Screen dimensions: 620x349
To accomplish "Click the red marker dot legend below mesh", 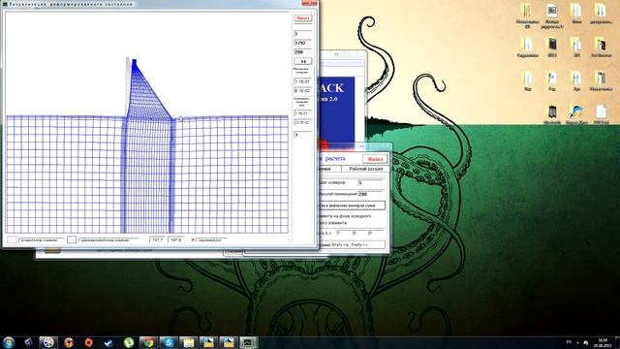I will point(194,239).
